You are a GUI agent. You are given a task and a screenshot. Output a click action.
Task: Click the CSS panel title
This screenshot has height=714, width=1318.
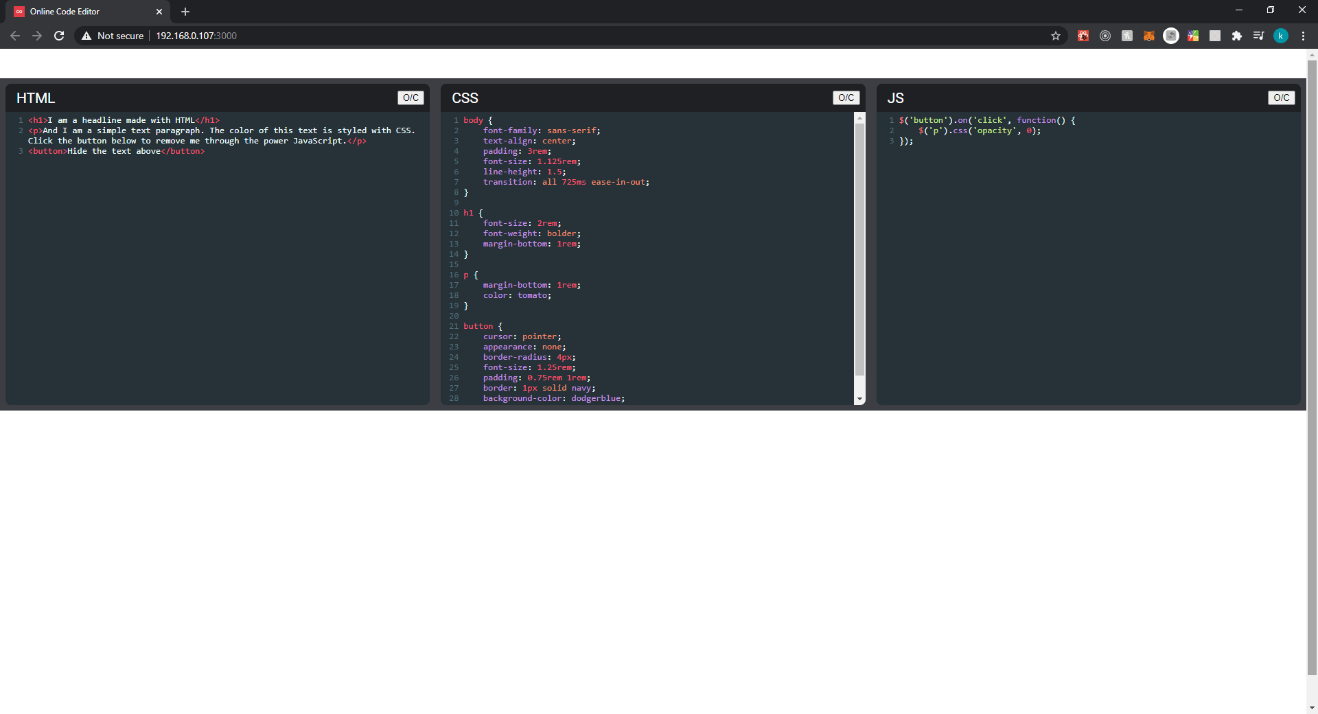click(465, 98)
